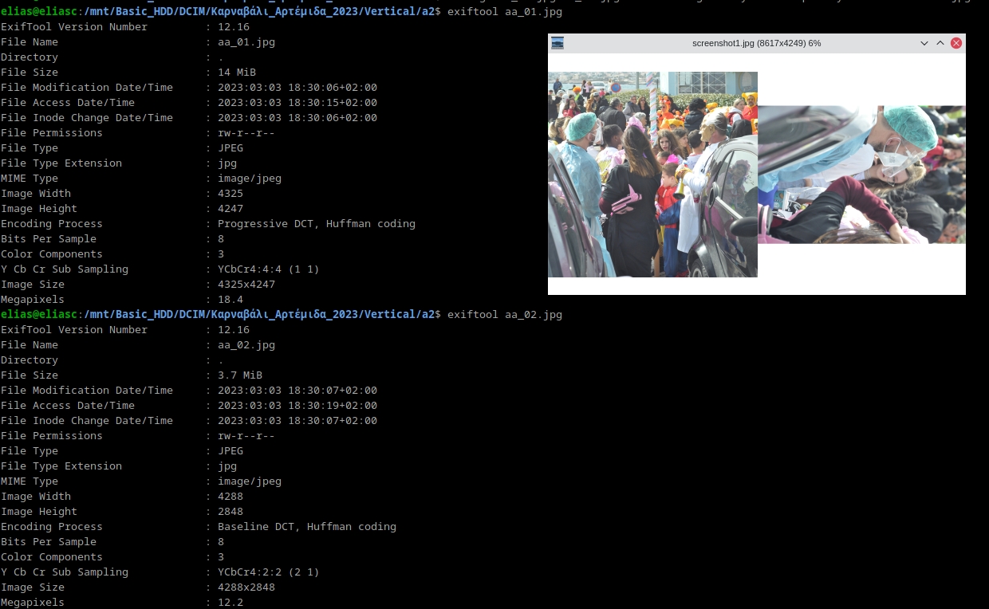Click the image thumbnail icon in the viewer title bar
This screenshot has width=989, height=609.
[558, 44]
